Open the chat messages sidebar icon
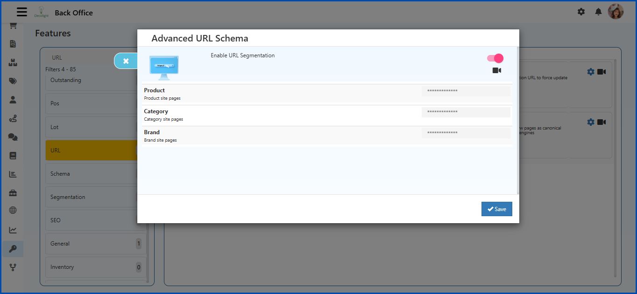This screenshot has width=637, height=294. pos(13,137)
